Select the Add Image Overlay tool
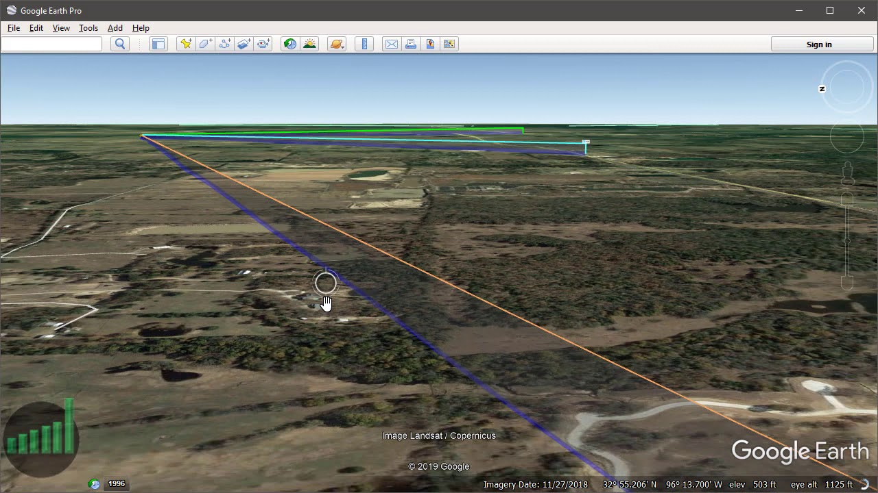The image size is (878, 493). point(244,44)
